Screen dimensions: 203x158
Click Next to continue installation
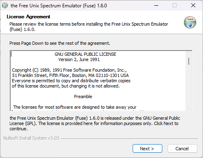147,149
